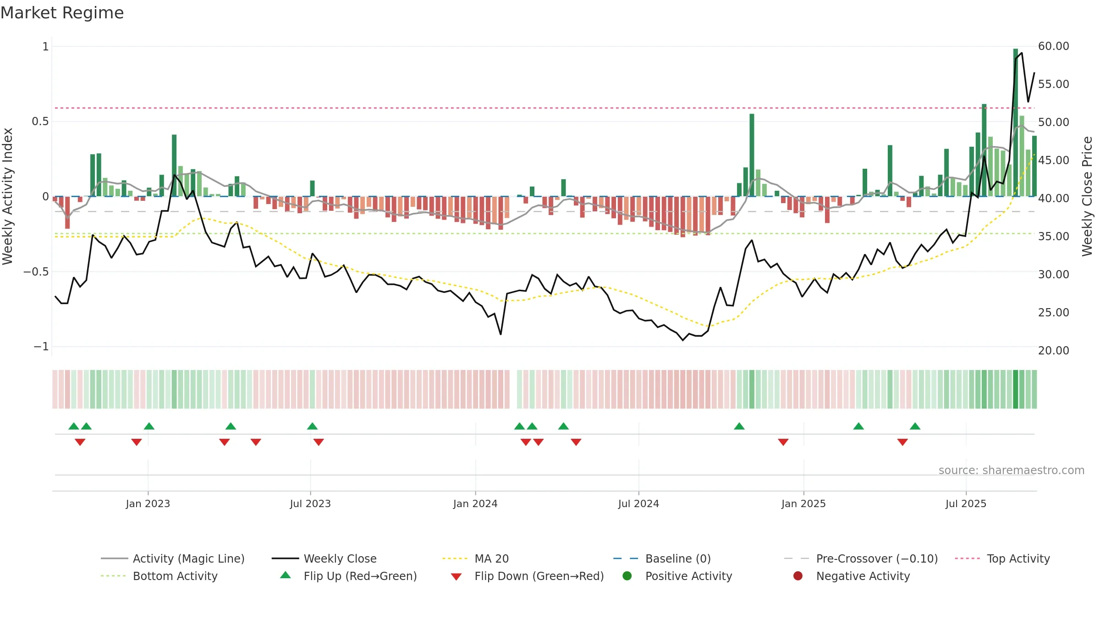Click the green Positive Activity legend dot

(x=627, y=576)
